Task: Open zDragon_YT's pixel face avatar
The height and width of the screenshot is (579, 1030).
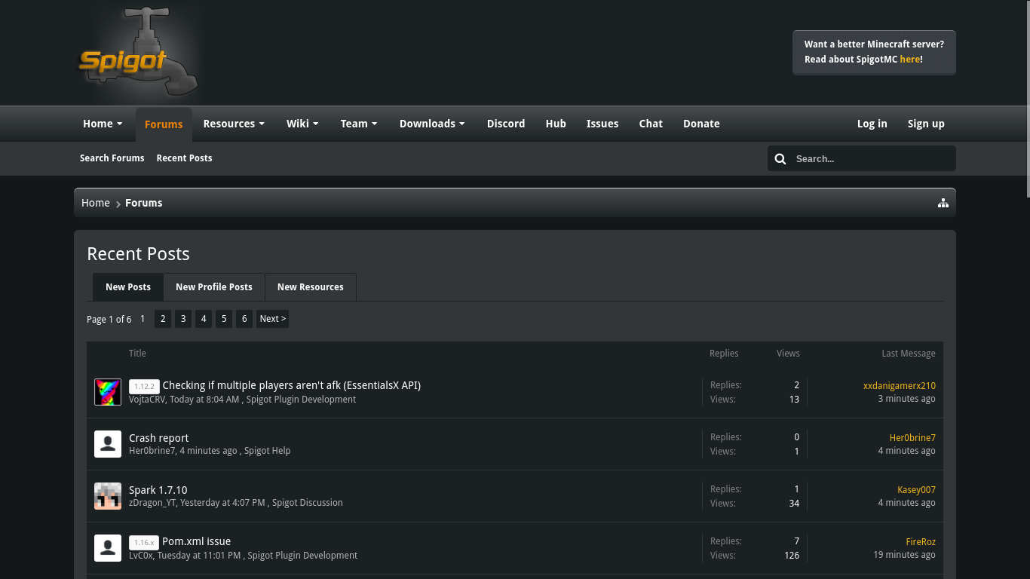Action: point(108,496)
